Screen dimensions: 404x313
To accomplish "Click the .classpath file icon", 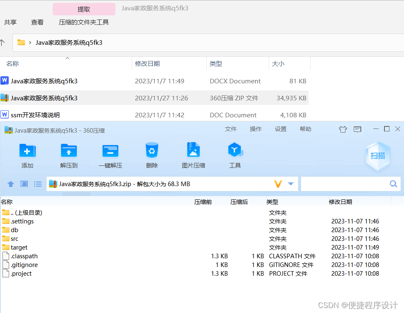I will point(6,256).
